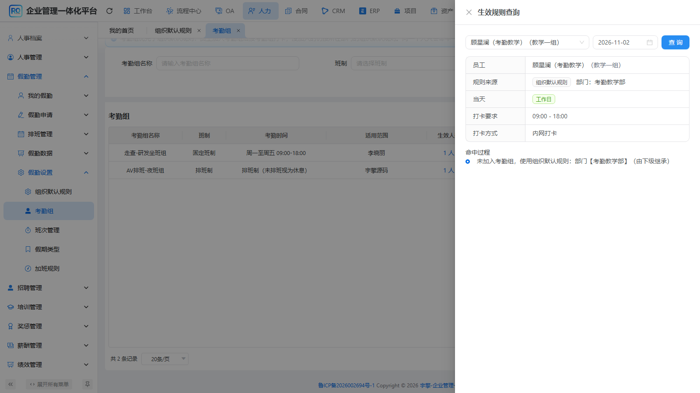Select the 人力 top menu
The width and height of the screenshot is (700, 393).
pos(260,11)
